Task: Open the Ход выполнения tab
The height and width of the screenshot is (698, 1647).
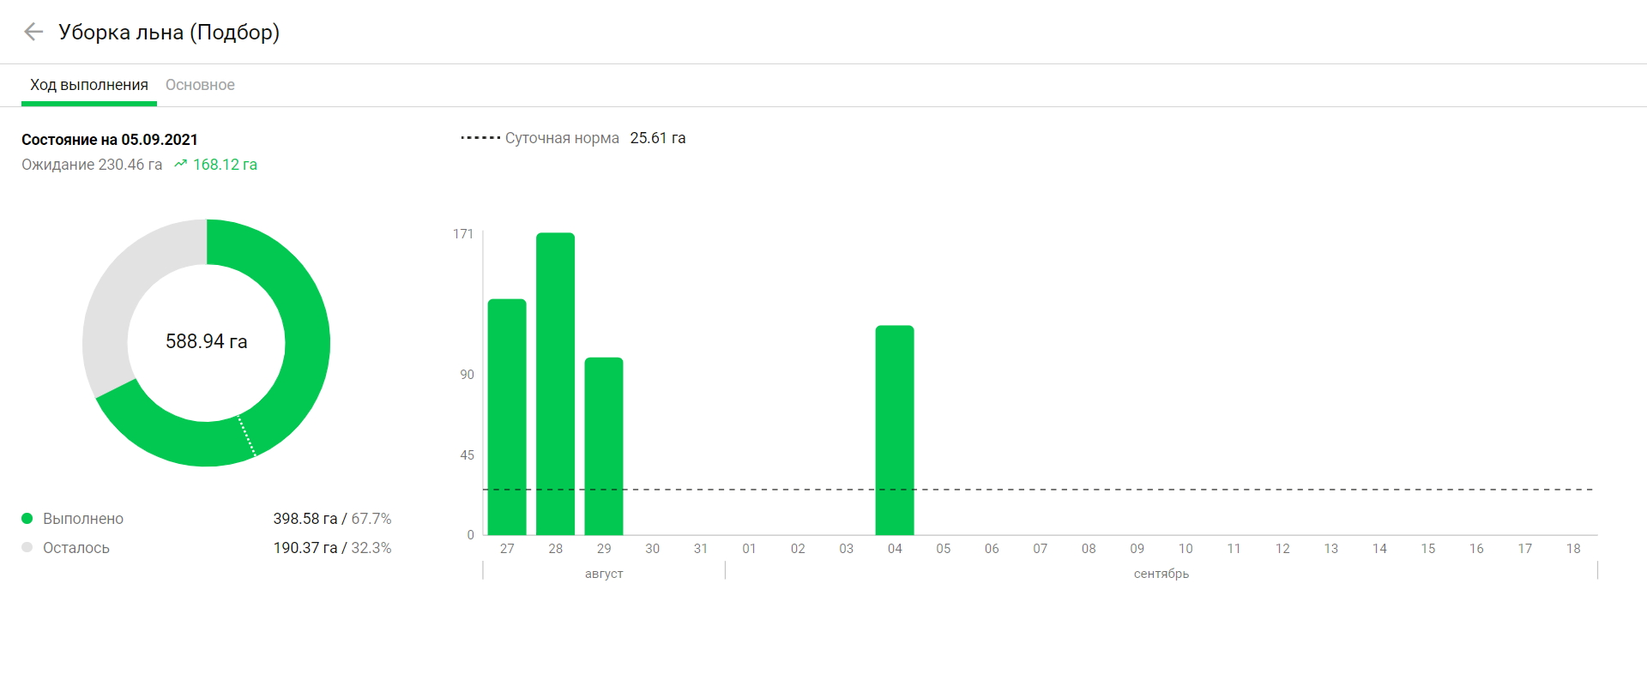Action: [x=89, y=85]
